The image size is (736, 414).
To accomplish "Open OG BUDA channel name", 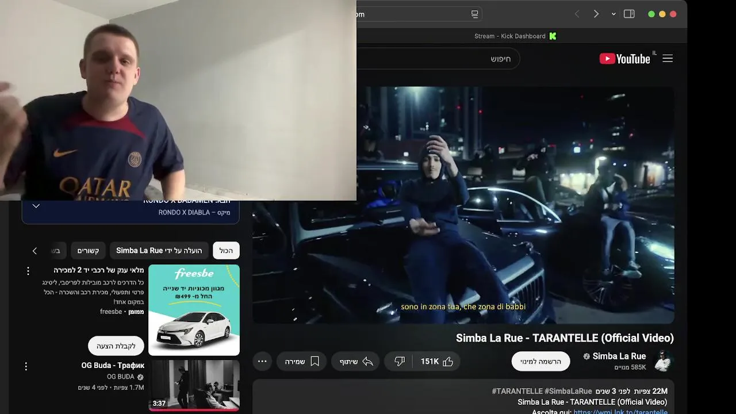I will point(121,377).
